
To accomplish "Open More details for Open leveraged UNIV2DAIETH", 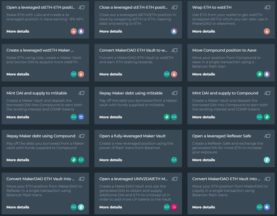I will [x=111, y=207].
